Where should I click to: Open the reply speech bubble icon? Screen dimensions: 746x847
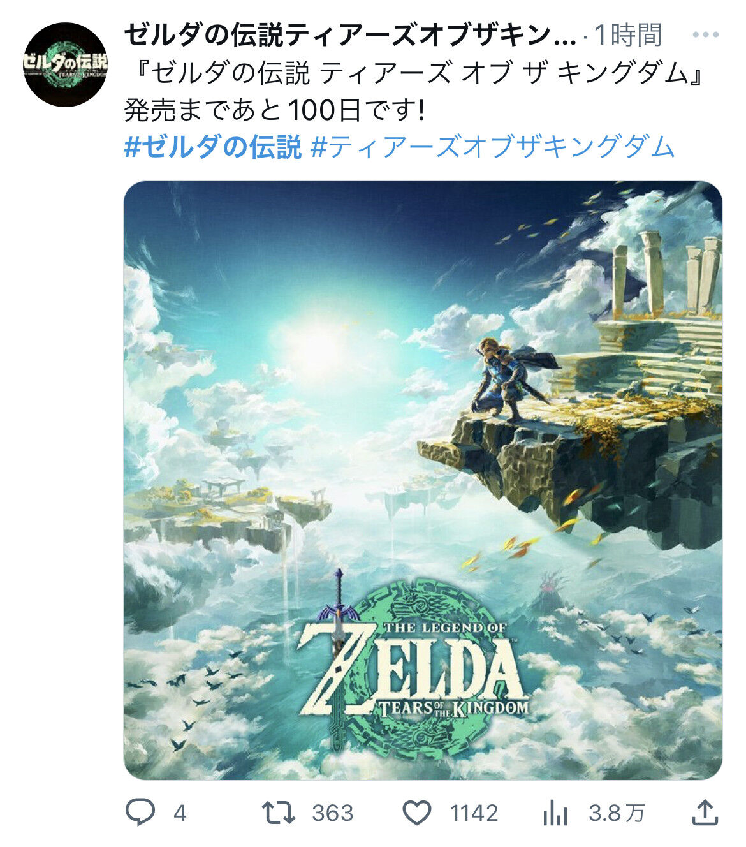pos(140,812)
